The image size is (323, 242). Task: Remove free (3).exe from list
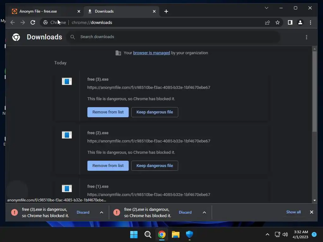point(108,112)
